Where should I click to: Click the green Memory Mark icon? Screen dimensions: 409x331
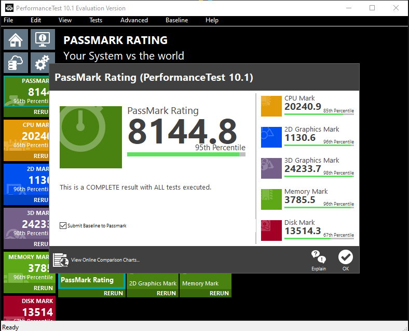coord(271,199)
